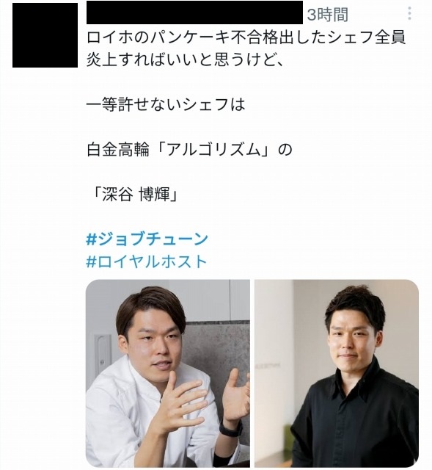Tap the line 白金高輪「アルゴリズム」の
The width and height of the screenshot is (432, 470).
189,150
